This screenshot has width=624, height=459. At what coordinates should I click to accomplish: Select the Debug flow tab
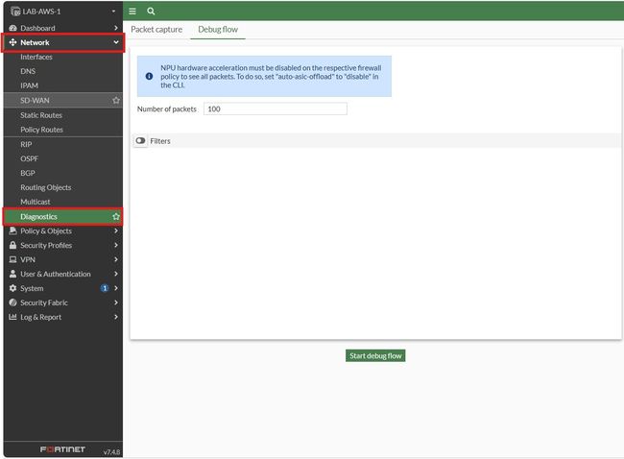click(x=218, y=30)
